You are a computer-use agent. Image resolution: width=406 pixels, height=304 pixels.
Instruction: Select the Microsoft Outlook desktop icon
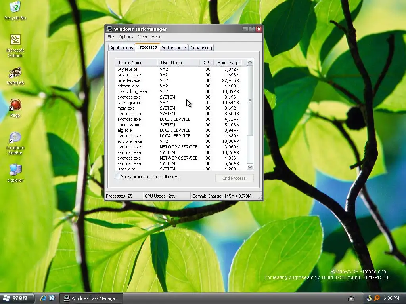[x=15, y=46]
